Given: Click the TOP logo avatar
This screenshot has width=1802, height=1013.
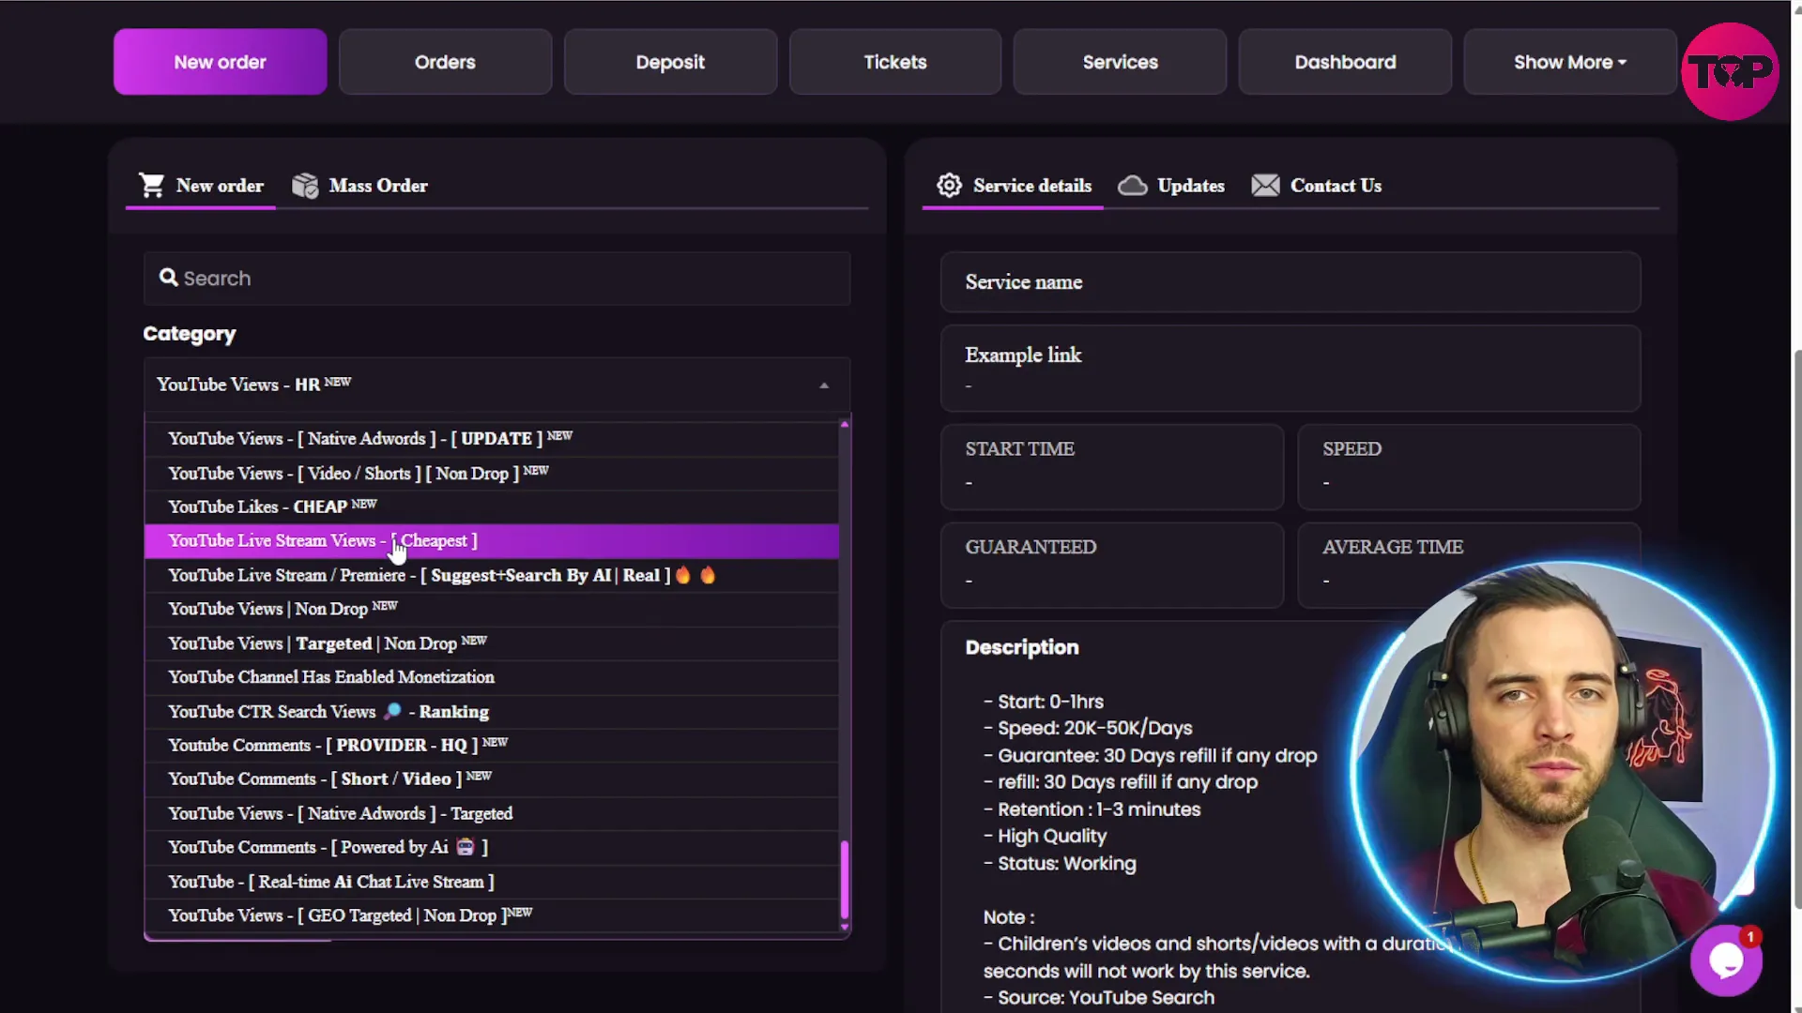Looking at the screenshot, I should coord(1729,71).
